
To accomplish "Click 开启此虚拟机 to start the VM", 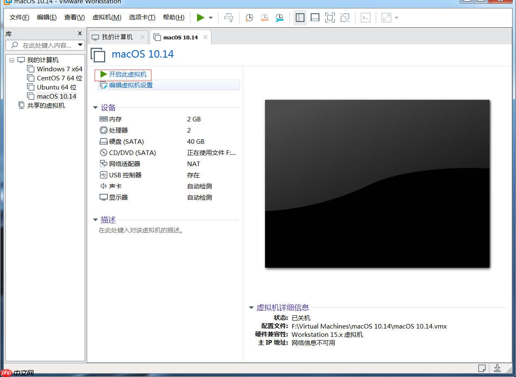I will pyautogui.click(x=126, y=75).
